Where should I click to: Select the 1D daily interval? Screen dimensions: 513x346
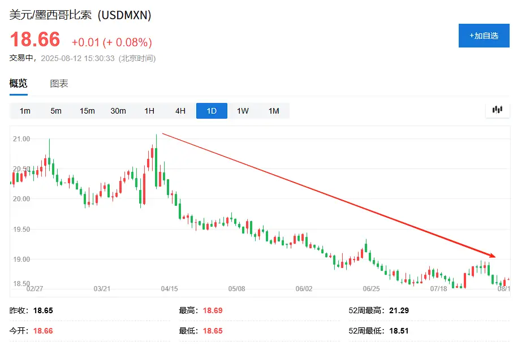click(x=212, y=111)
